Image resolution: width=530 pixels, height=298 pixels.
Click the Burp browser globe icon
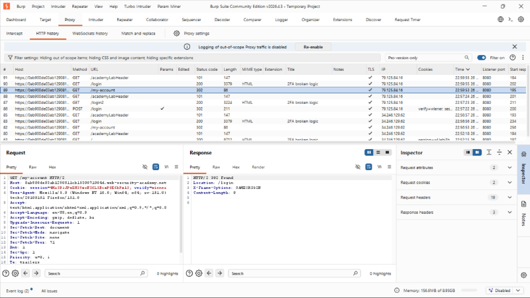coord(501,20)
